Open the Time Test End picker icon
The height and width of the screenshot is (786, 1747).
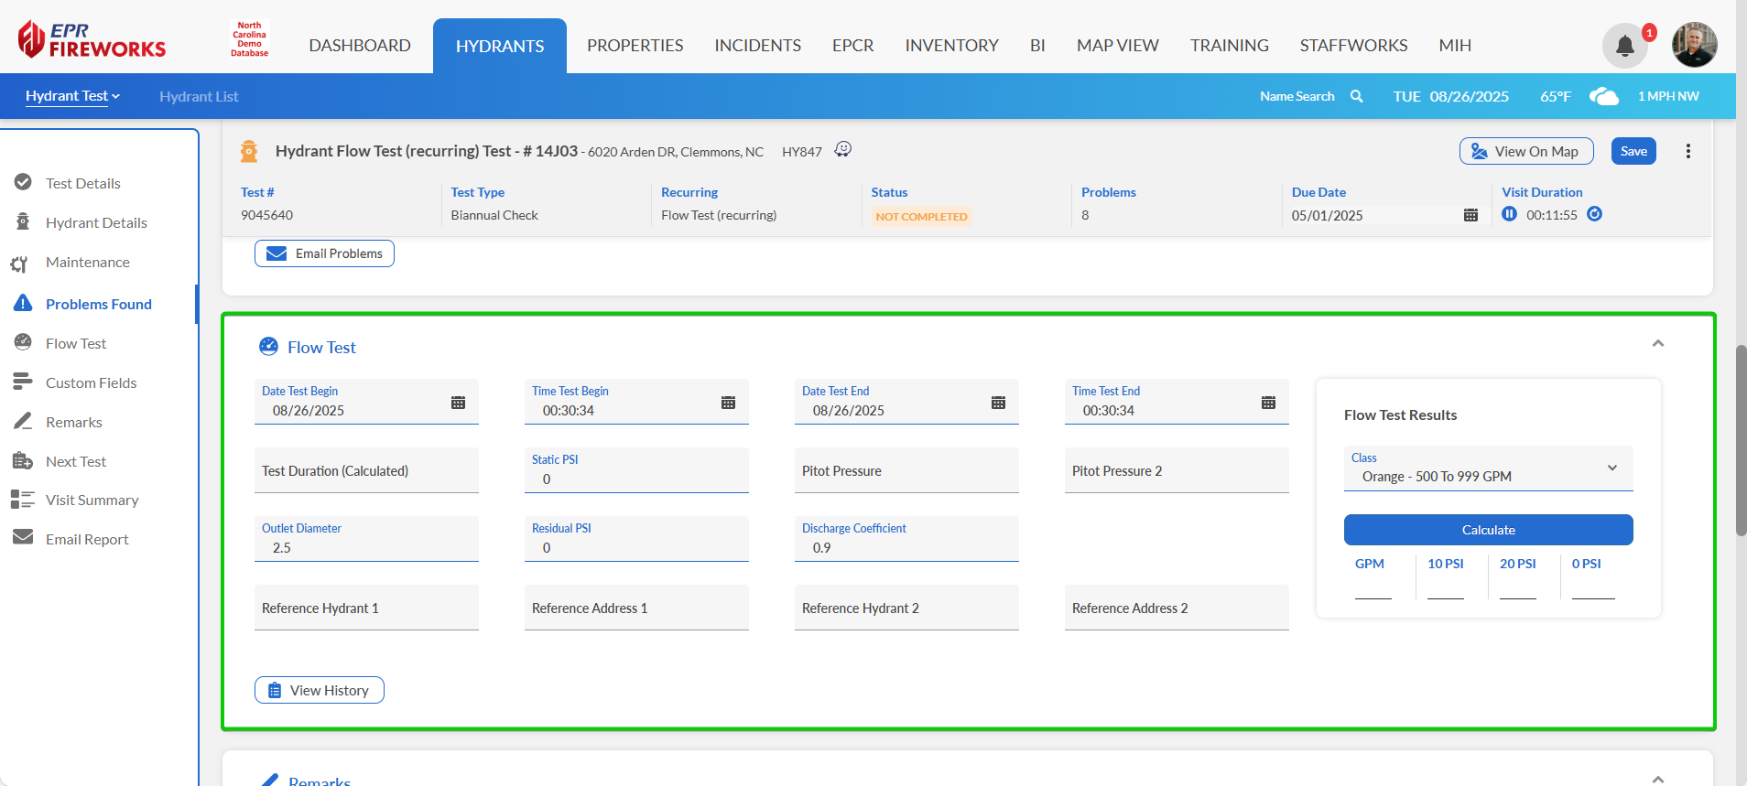pyautogui.click(x=1268, y=403)
